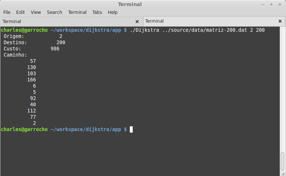Minimize the Terminal window
This screenshot has height=176, width=286.
(263, 5)
